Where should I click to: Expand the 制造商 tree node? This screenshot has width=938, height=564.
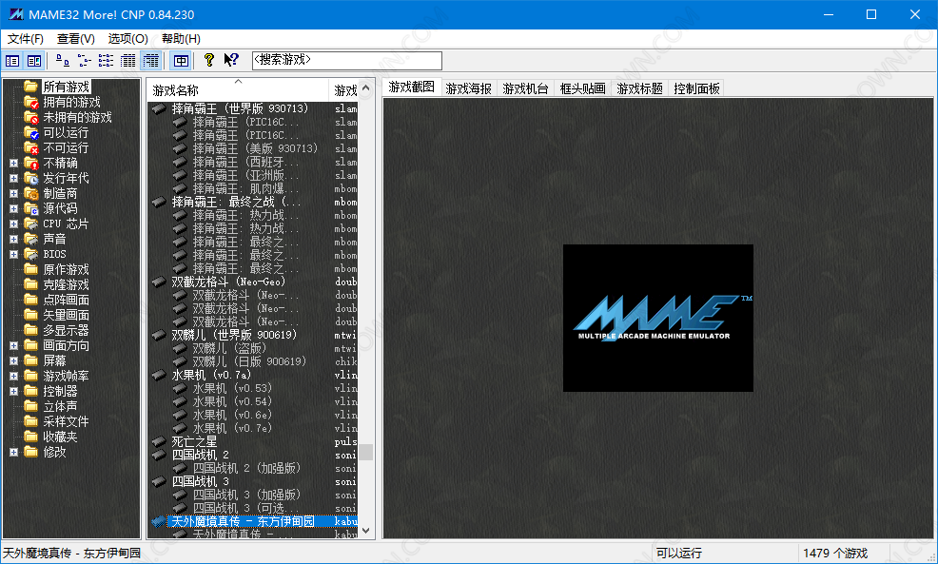point(13,194)
